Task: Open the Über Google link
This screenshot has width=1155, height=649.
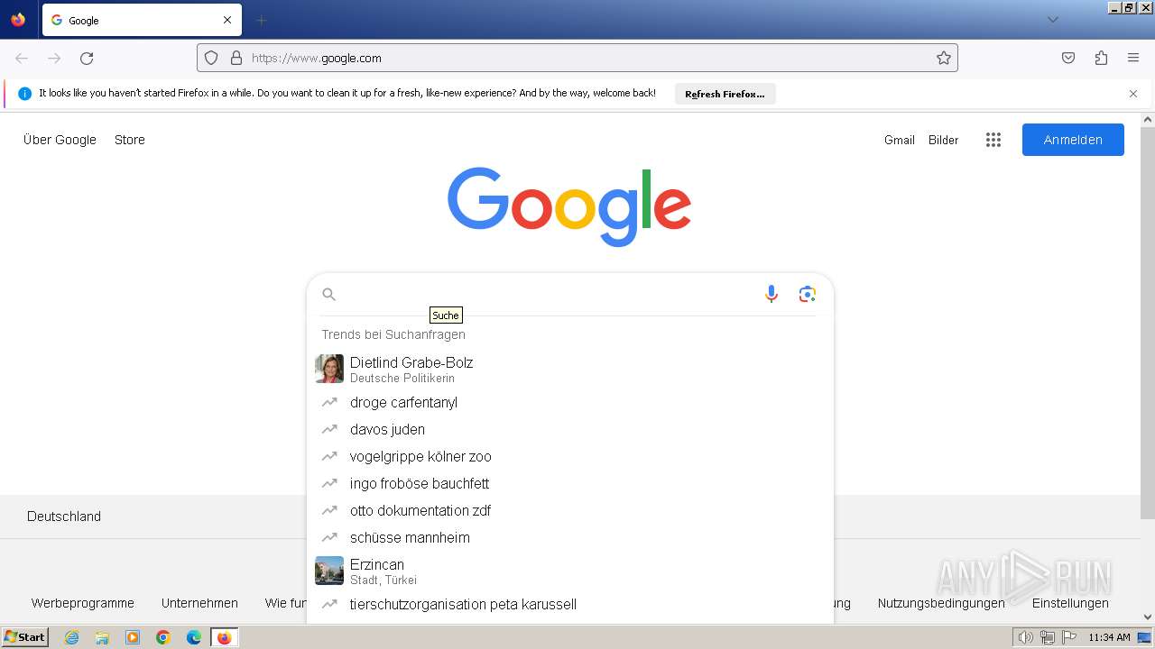Action: pyautogui.click(x=60, y=140)
